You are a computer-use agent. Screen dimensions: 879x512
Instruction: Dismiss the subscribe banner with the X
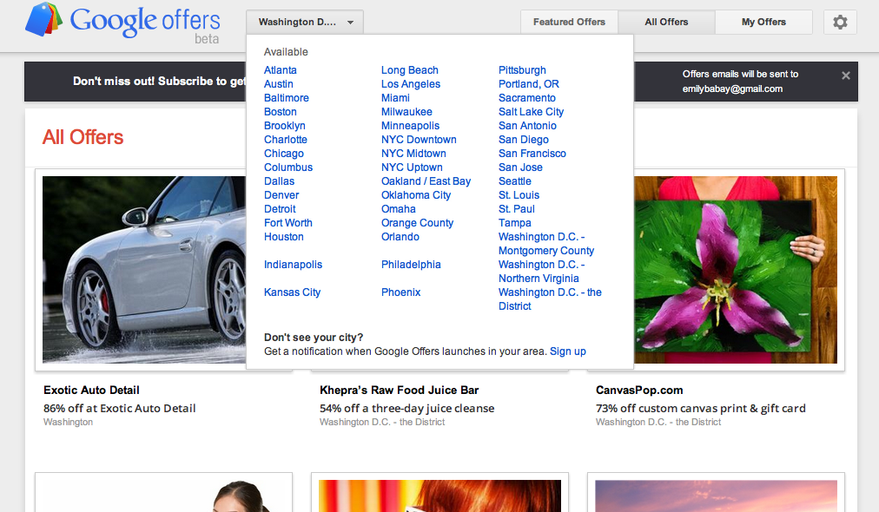point(846,75)
